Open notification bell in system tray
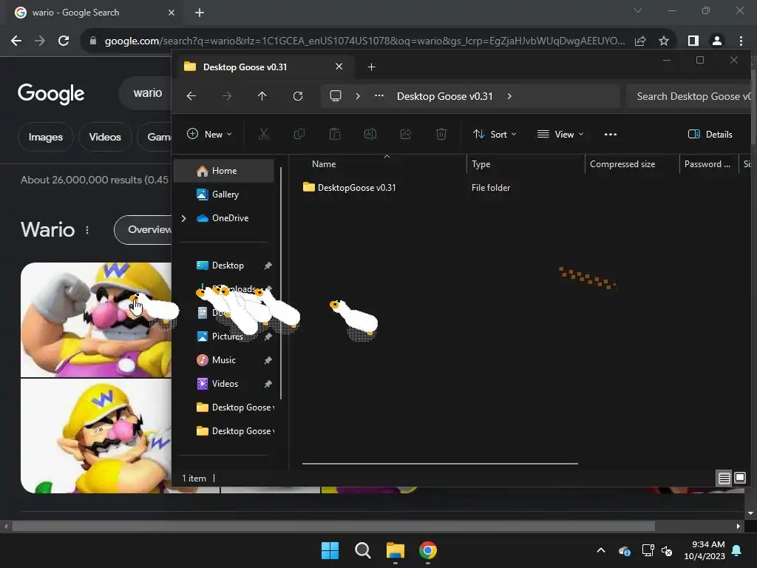 point(737,550)
